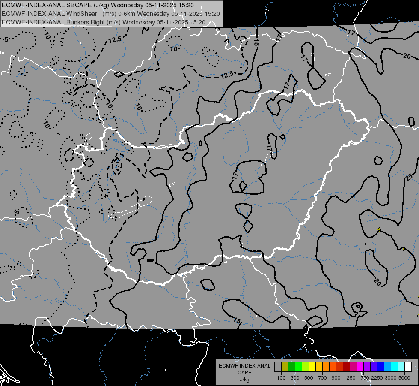Viewport: 419px width, 386px height.
Task: Click the legend value 5000
Action: pos(404,378)
